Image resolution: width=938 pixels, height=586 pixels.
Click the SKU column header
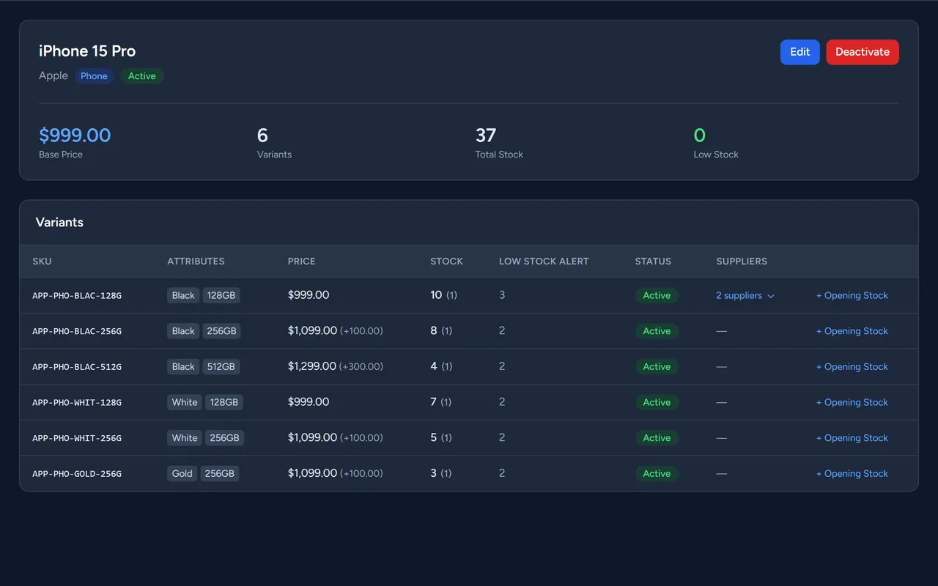pyautogui.click(x=42, y=262)
